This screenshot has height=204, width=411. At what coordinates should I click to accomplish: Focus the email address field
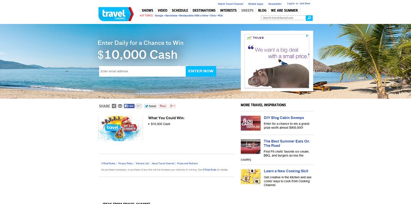coord(142,71)
